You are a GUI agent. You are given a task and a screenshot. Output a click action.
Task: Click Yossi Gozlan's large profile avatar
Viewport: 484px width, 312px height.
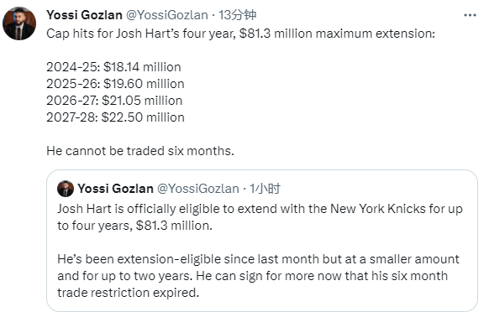tap(19, 23)
